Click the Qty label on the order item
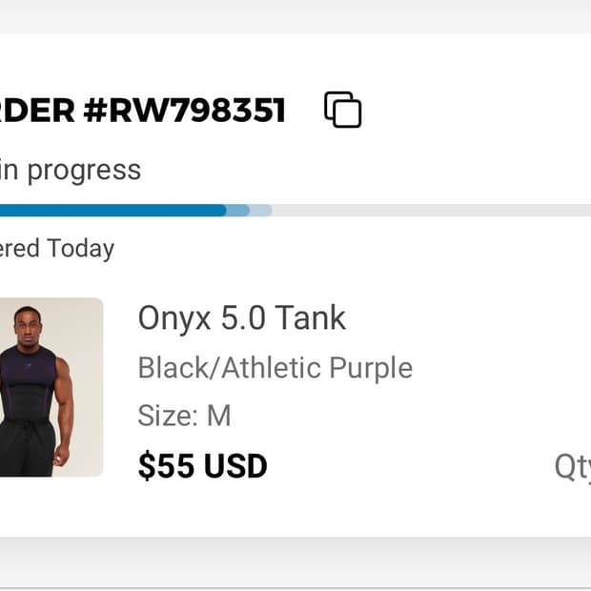591x591 pixels. 573,467
